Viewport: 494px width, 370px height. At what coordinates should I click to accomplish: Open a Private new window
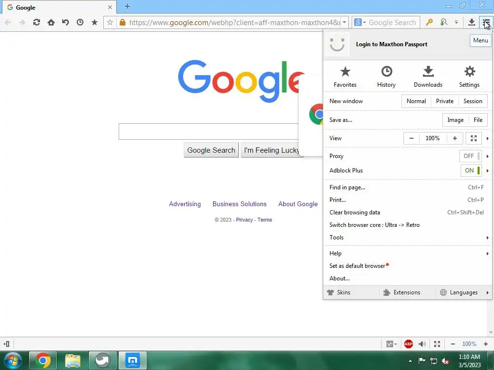pyautogui.click(x=445, y=101)
